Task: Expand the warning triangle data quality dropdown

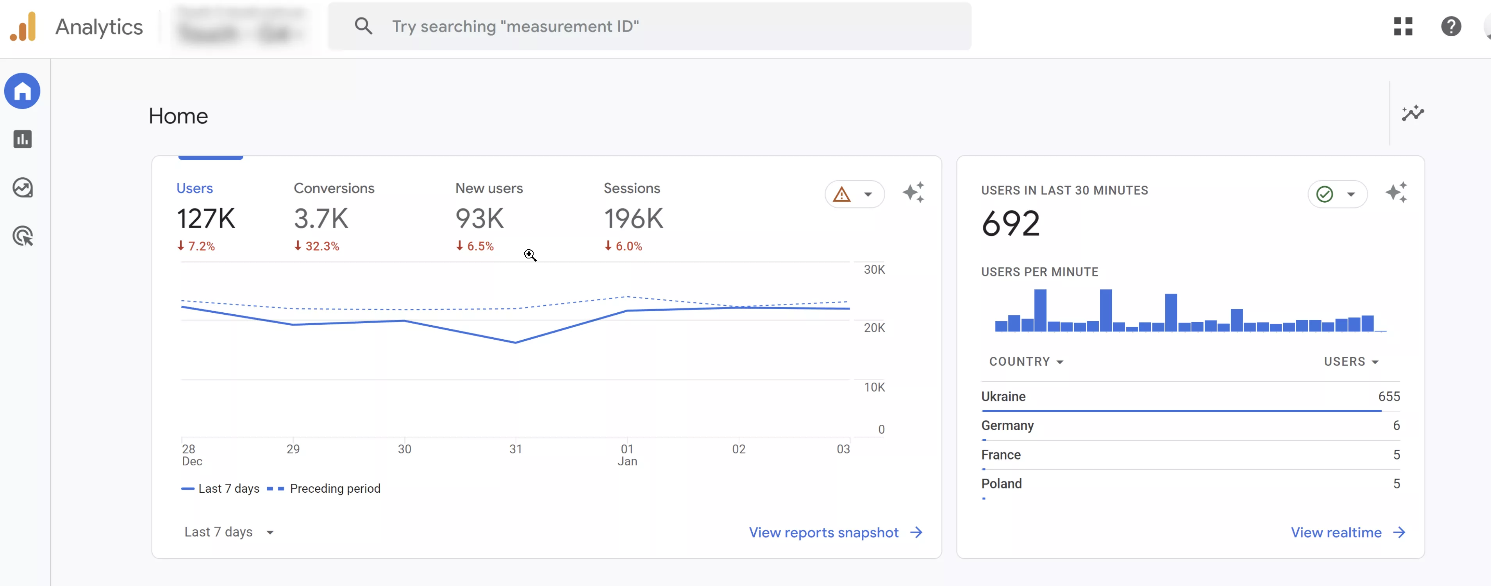Action: (854, 194)
